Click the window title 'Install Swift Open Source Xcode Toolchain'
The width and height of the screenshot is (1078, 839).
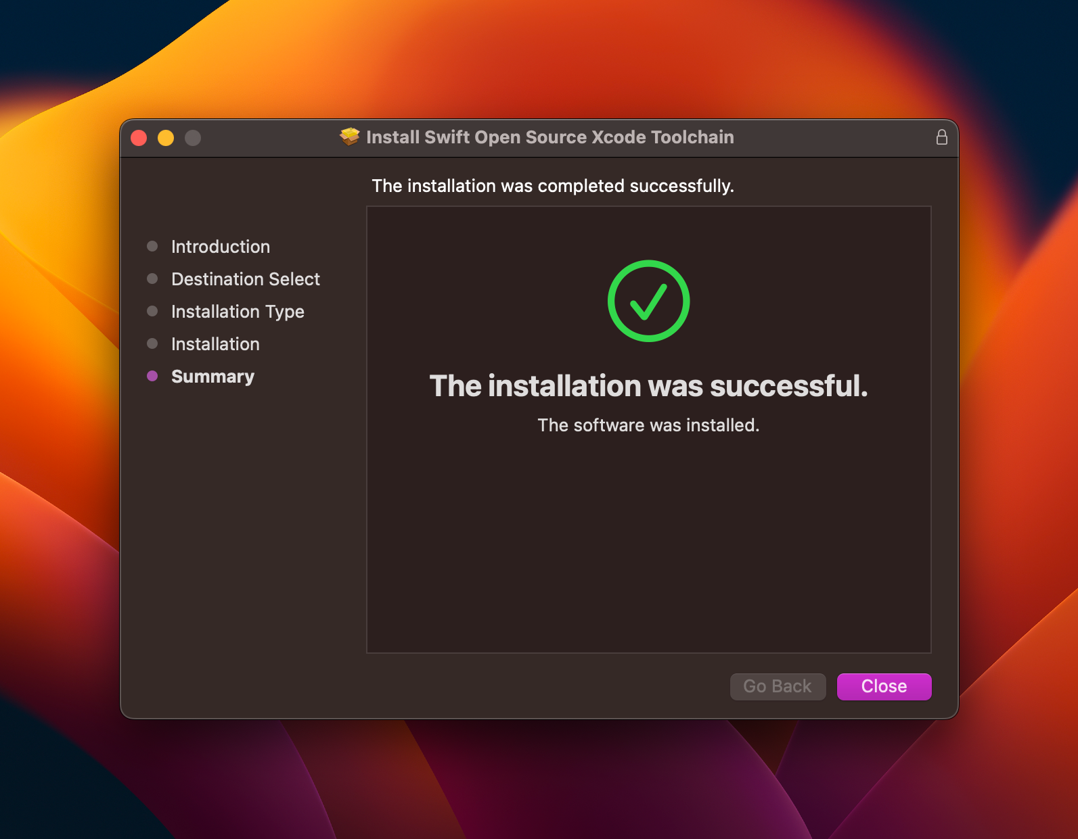tap(549, 137)
